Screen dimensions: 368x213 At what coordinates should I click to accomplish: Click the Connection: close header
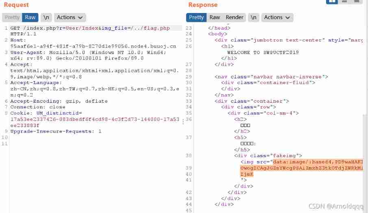tap(37, 107)
